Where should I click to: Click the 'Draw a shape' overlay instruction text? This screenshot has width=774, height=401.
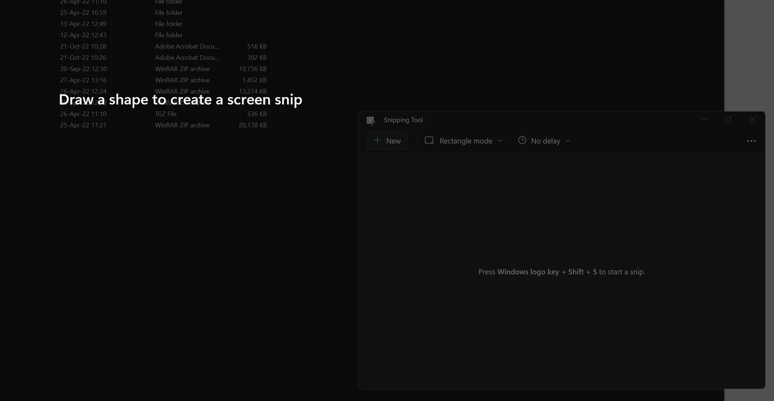tap(180, 100)
